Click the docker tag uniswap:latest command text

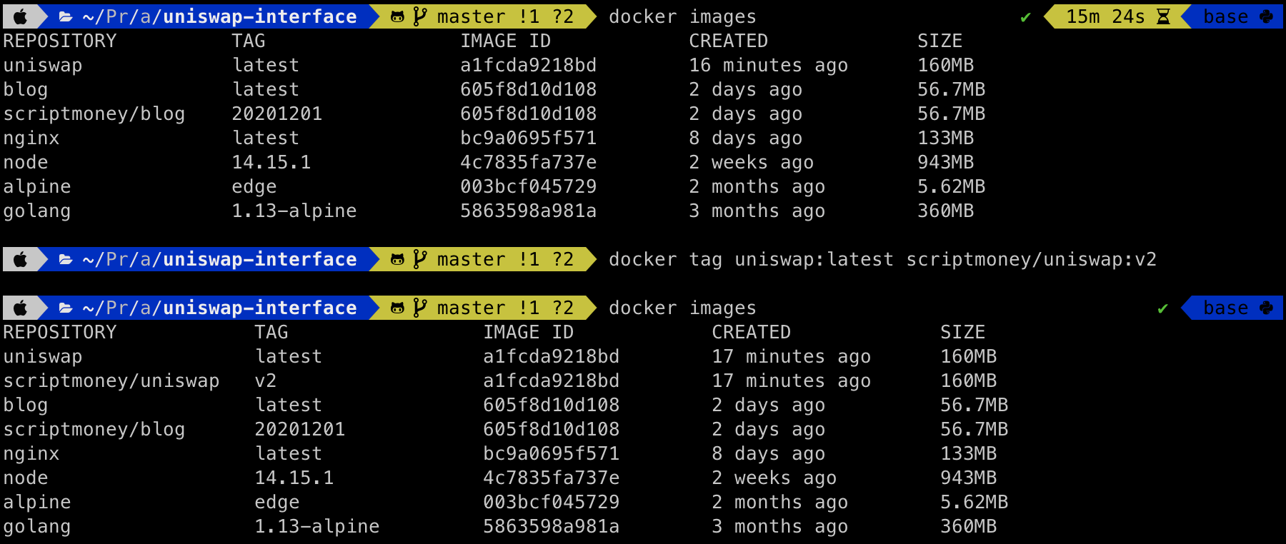tap(750, 259)
